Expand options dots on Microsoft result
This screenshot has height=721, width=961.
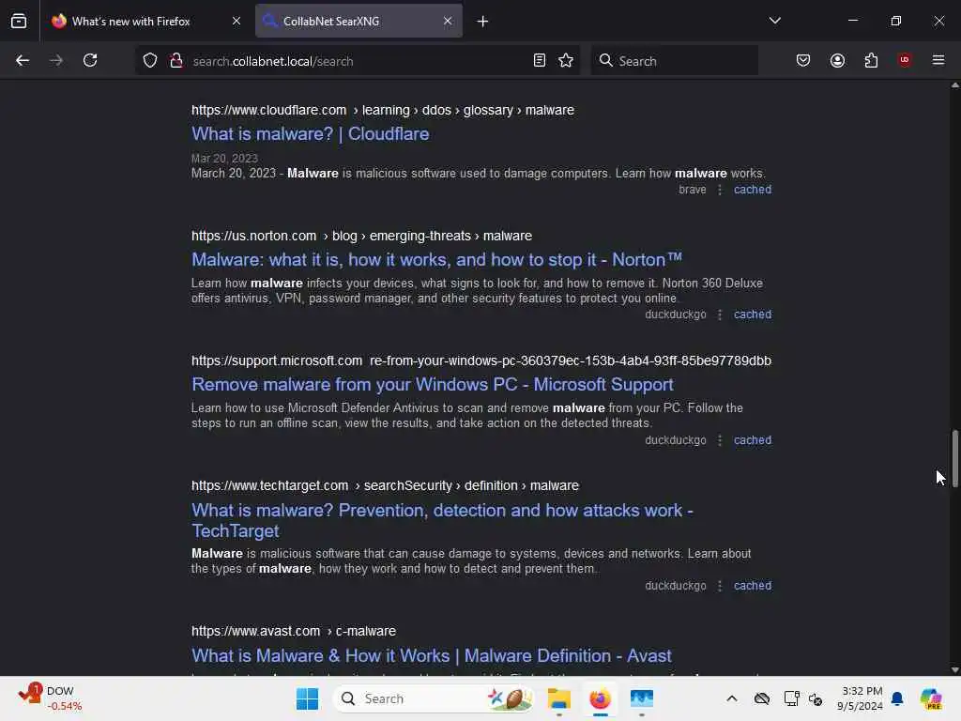coord(720,440)
